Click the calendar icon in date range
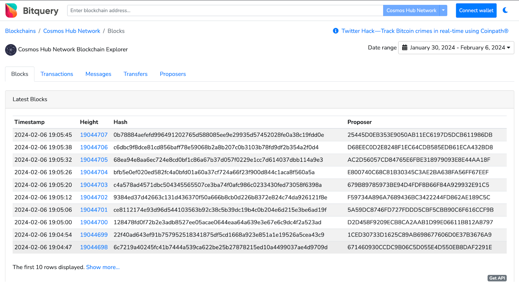 pos(404,48)
